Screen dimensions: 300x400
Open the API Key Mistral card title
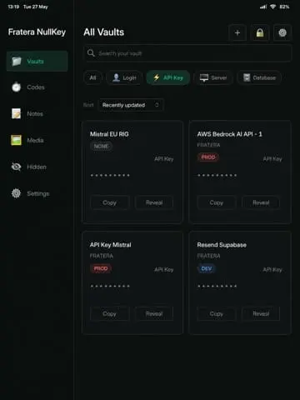pyautogui.click(x=110, y=245)
